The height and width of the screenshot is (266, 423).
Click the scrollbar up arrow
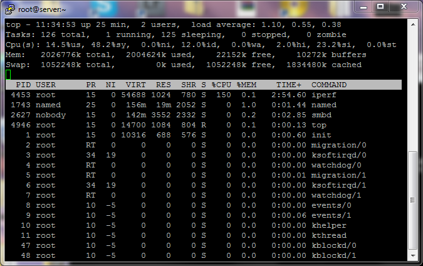point(412,24)
